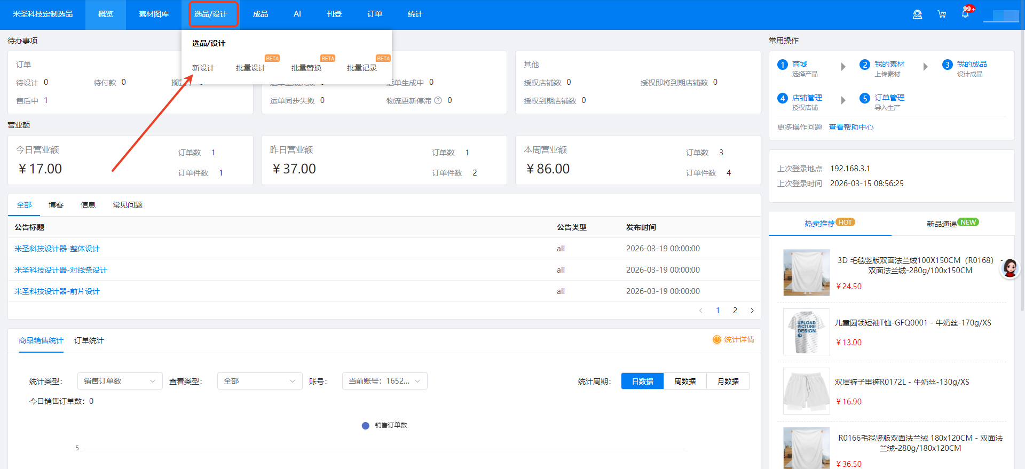This screenshot has height=469, width=1025.
Task: Open the floating customer service avatar
Action: coord(1010,268)
